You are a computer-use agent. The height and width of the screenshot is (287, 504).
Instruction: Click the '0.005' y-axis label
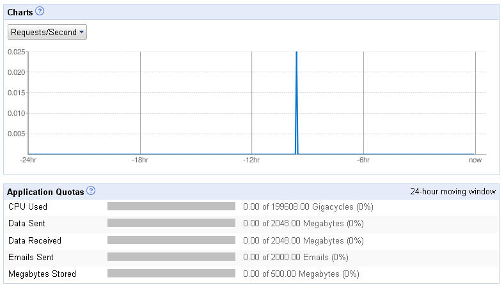coord(16,134)
